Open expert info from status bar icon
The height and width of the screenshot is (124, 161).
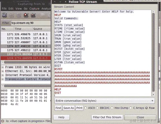click(3, 121)
